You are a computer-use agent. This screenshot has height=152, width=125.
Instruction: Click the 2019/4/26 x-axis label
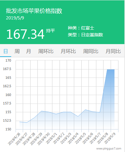point(14,139)
